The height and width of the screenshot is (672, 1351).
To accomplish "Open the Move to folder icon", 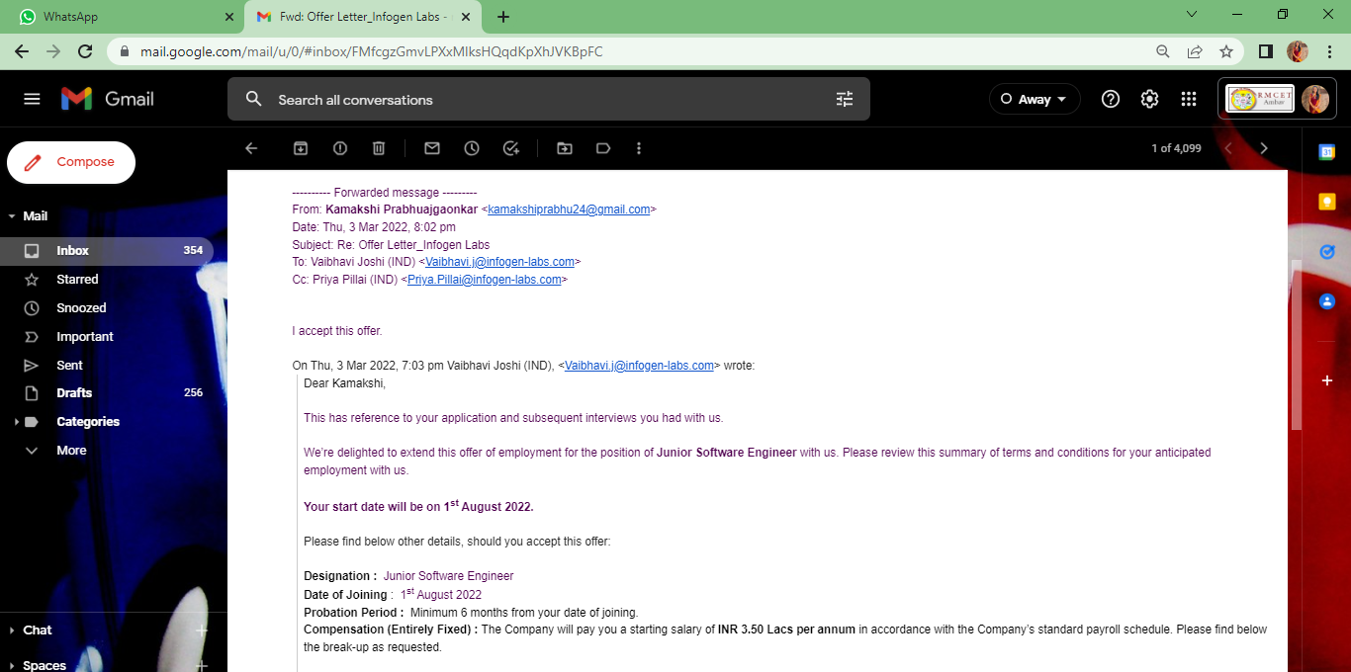I will (565, 148).
